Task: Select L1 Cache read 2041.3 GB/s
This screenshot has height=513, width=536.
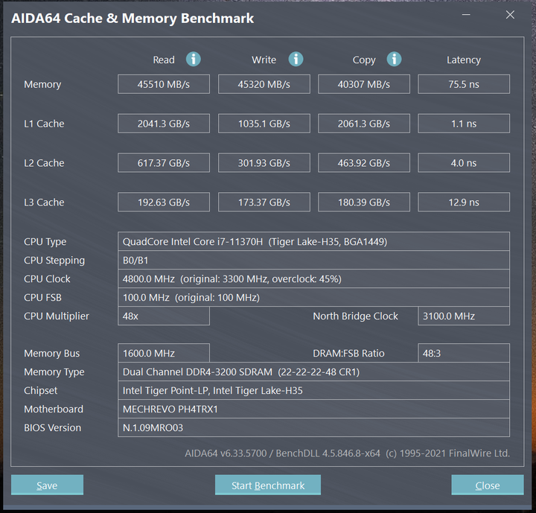Action: tap(164, 124)
